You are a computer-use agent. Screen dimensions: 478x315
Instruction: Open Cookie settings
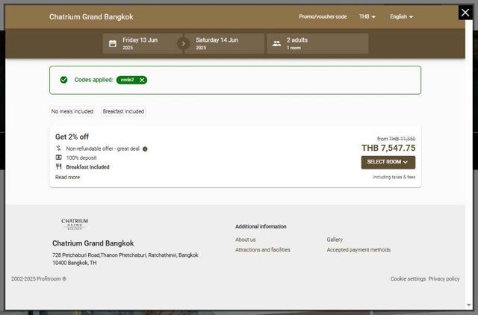point(409,278)
